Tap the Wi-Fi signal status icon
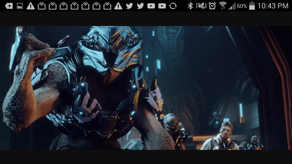 click(x=223, y=6)
